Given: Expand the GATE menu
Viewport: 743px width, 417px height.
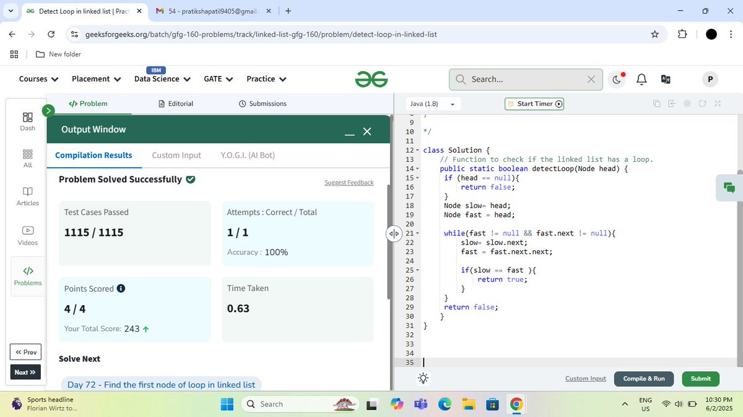Looking at the screenshot, I should point(218,79).
